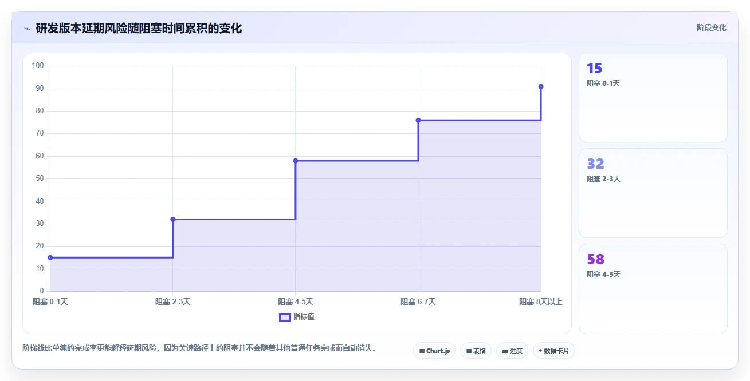Click the data point at 阻塞 8天以上
Image resolution: width=750 pixels, height=381 pixels.
541,86
